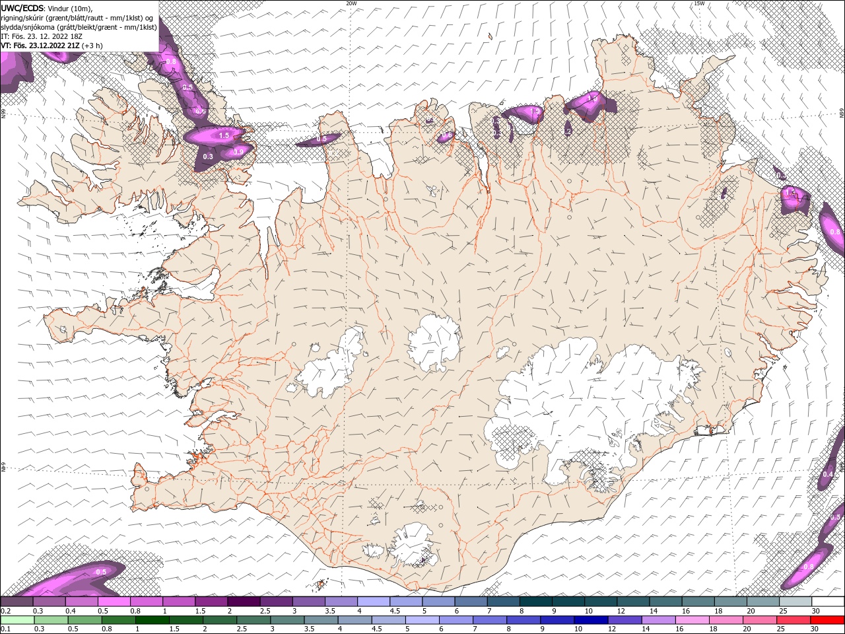Click the crimson swatch starting at 25 in bottom legend row
Image resolution: width=845 pixels, height=634 pixels.
point(794,620)
